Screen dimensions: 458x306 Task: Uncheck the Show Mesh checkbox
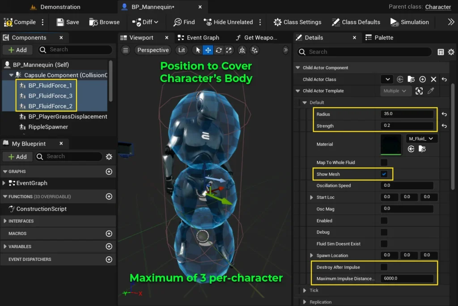pyautogui.click(x=384, y=174)
